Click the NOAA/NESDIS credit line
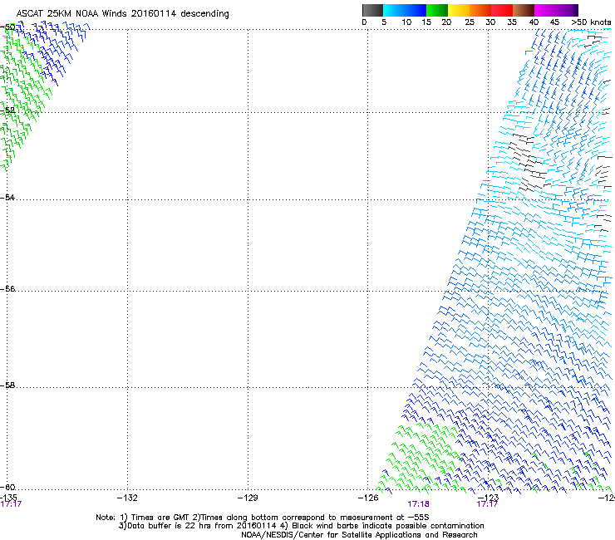This screenshot has width=615, height=540. click(359, 535)
